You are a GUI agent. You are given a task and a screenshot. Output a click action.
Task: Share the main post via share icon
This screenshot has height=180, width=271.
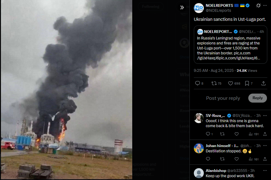pos(264,83)
